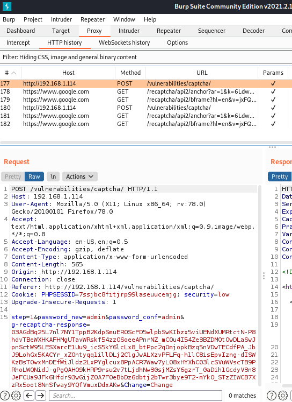
Task: Click the Params checkmark in row 177
Action: (x=273, y=83)
